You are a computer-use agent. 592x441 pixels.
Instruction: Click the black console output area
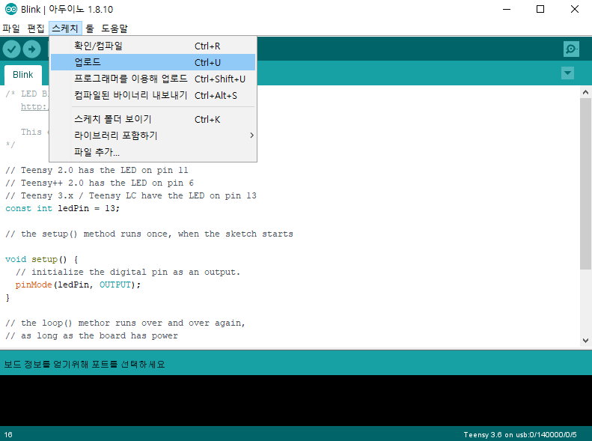(296, 401)
